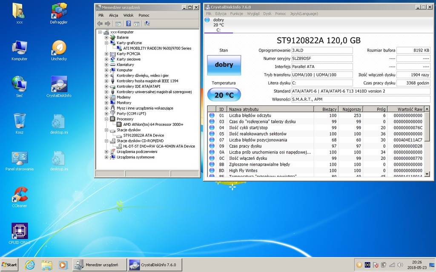
Task: Click Back arrow in Menedżer urządzeń toolbar
Action: (x=100, y=24)
